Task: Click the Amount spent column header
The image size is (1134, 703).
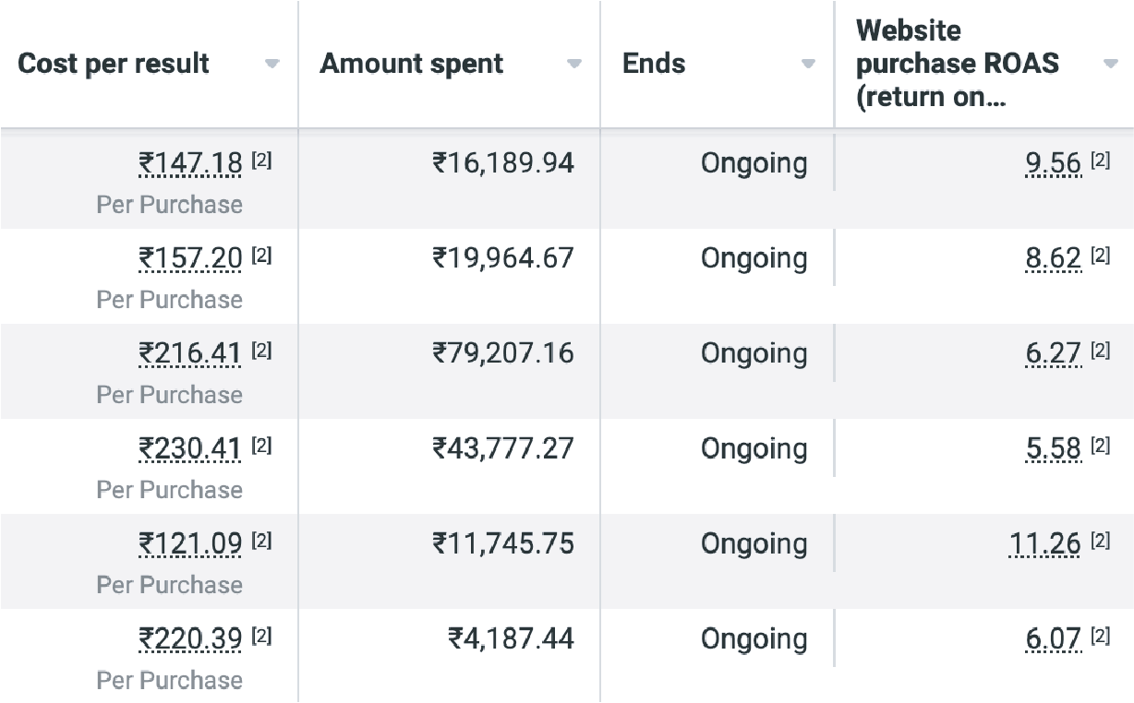Action: pyautogui.click(x=412, y=65)
